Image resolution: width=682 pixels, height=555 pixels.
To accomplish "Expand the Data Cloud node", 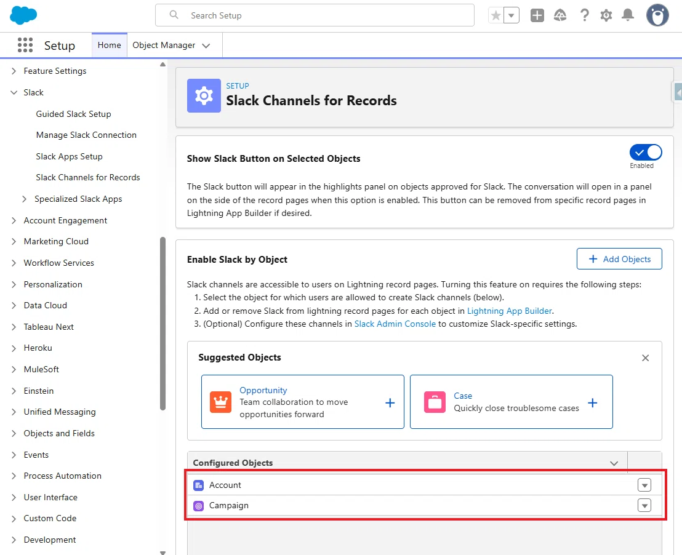I will pyautogui.click(x=14, y=305).
